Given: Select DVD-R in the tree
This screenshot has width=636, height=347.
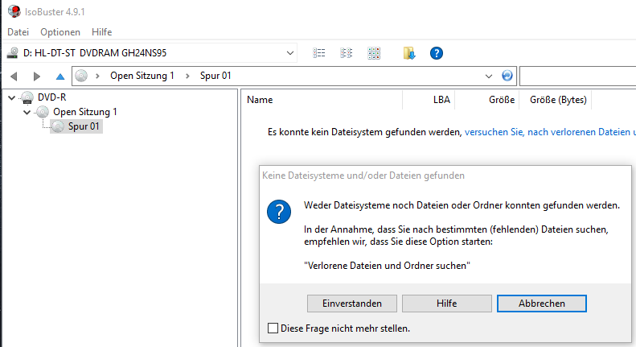Looking at the screenshot, I should (52, 97).
